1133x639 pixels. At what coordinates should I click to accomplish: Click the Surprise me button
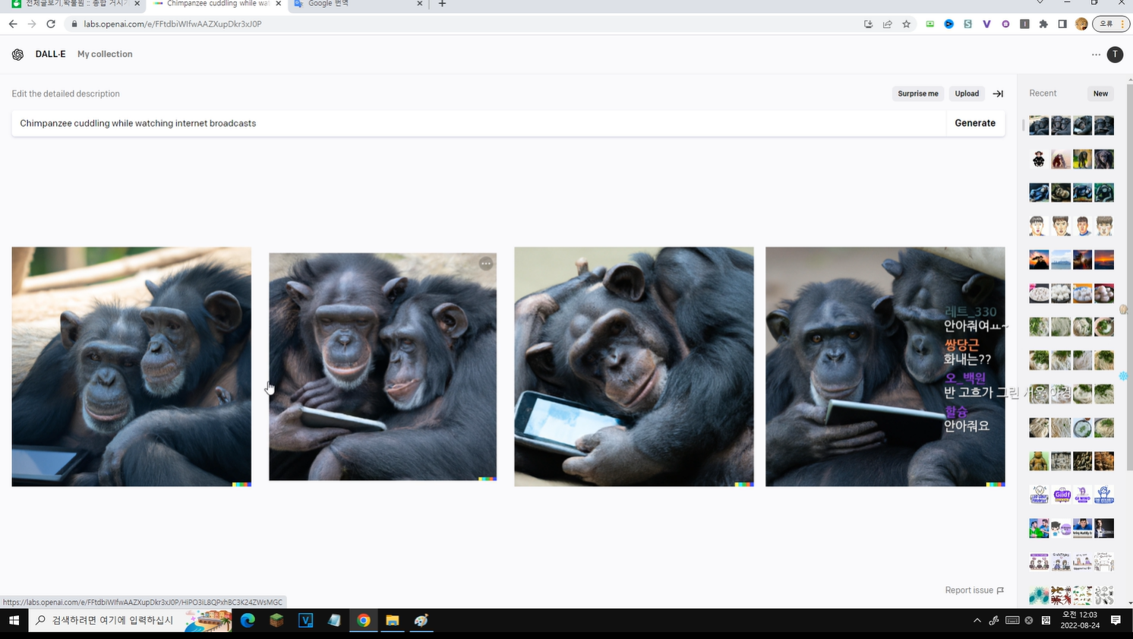(917, 93)
